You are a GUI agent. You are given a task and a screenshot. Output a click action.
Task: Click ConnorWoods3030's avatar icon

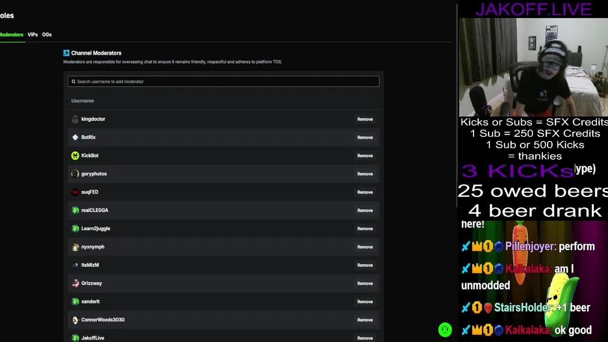tap(75, 320)
